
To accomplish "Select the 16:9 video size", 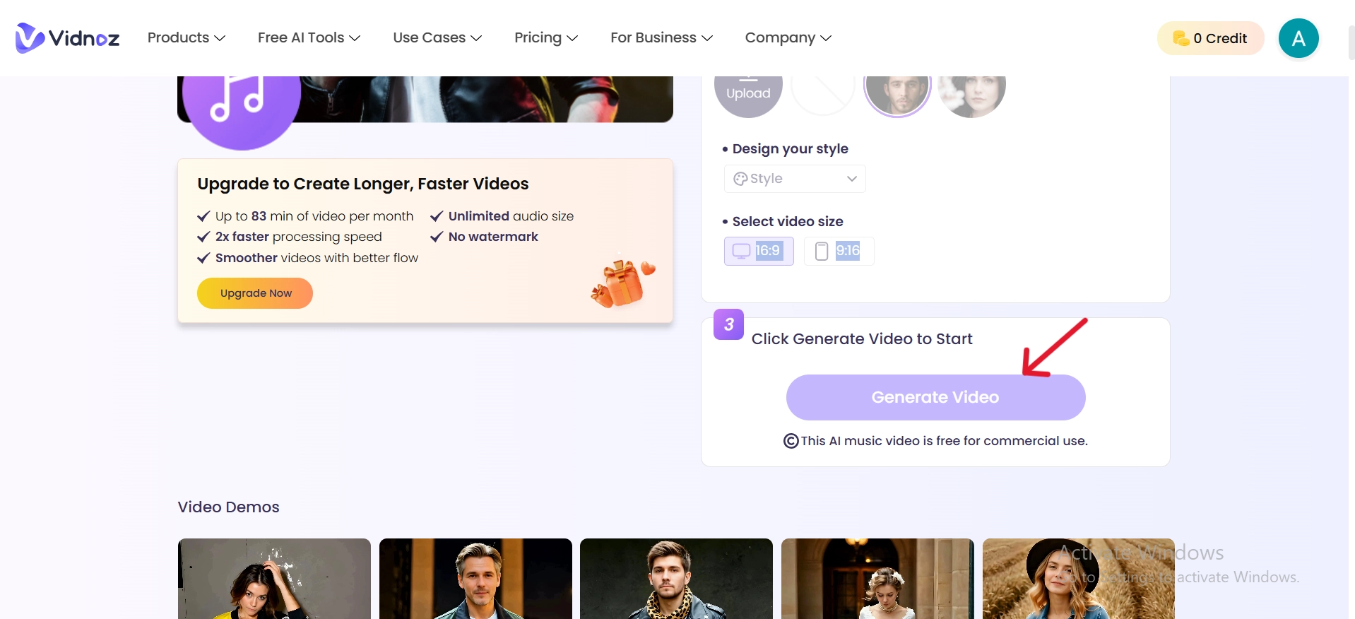I will (x=759, y=251).
